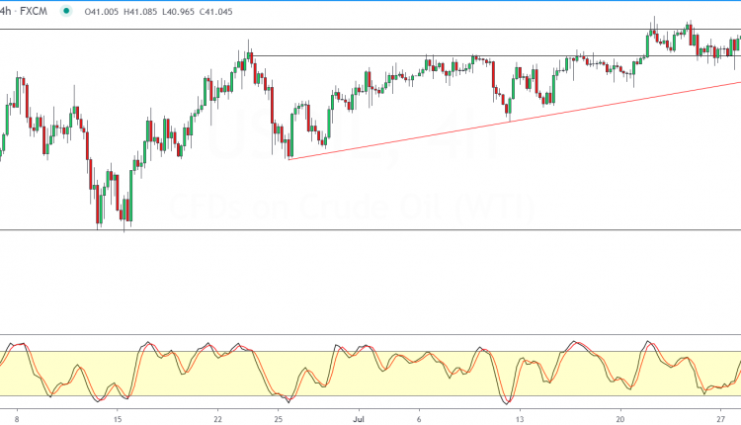Click the green market status dot
This screenshot has height=425, width=741.
tap(66, 11)
